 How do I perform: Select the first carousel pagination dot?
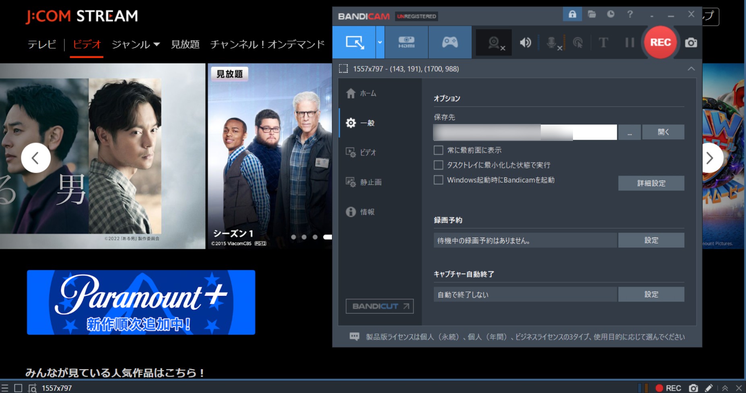pyautogui.click(x=293, y=237)
